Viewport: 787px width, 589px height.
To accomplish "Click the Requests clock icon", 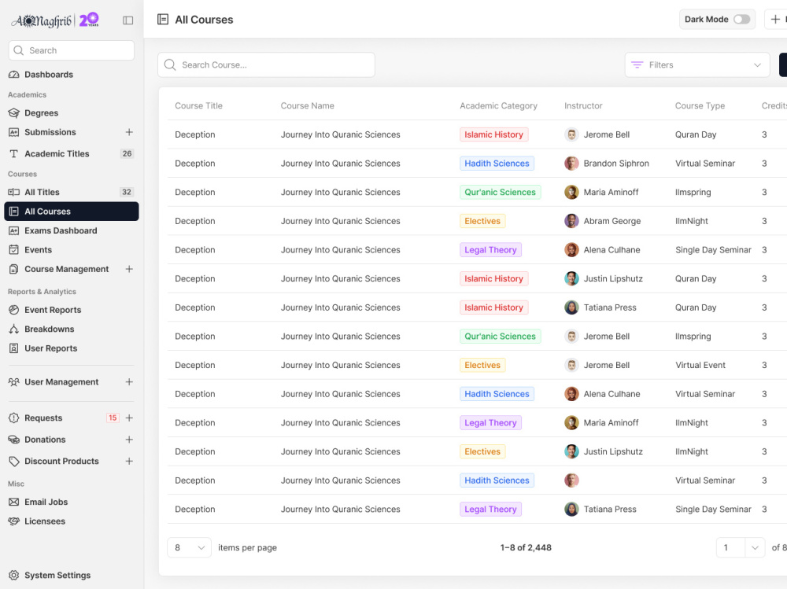I will [x=13, y=418].
